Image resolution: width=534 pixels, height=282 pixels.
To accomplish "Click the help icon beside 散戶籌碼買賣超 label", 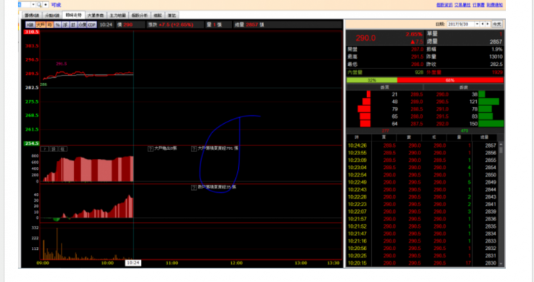I will coord(194,188).
